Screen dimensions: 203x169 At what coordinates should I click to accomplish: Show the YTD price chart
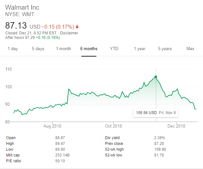coord(114,49)
